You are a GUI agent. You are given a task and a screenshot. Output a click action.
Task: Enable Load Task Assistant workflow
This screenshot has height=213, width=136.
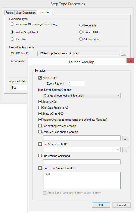click(x=40, y=168)
